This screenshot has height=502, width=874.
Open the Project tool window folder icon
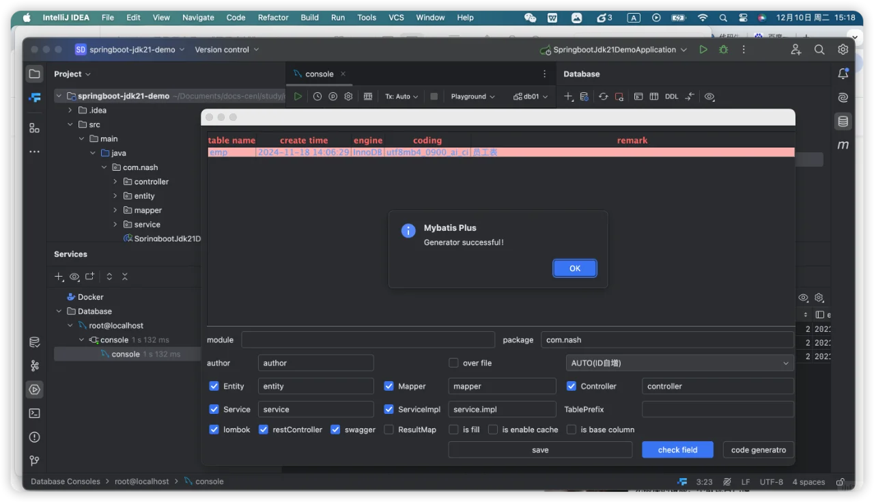pyautogui.click(x=35, y=74)
